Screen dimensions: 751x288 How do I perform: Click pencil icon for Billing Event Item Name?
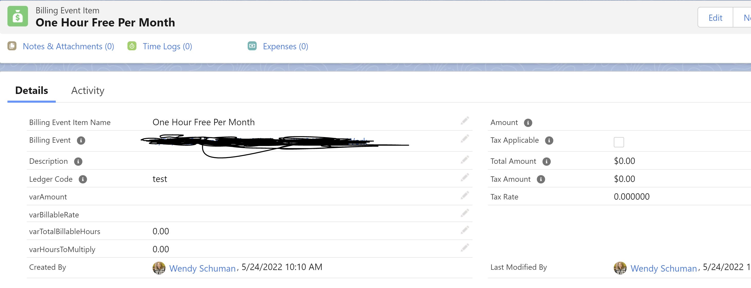click(465, 121)
